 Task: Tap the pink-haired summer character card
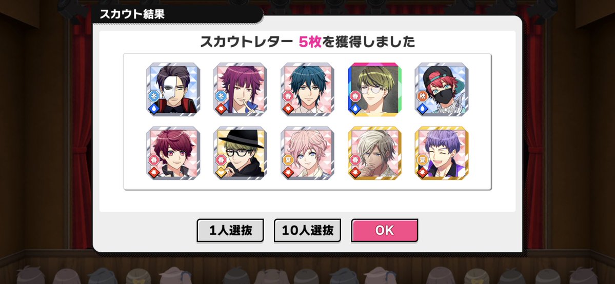[x=308, y=153]
